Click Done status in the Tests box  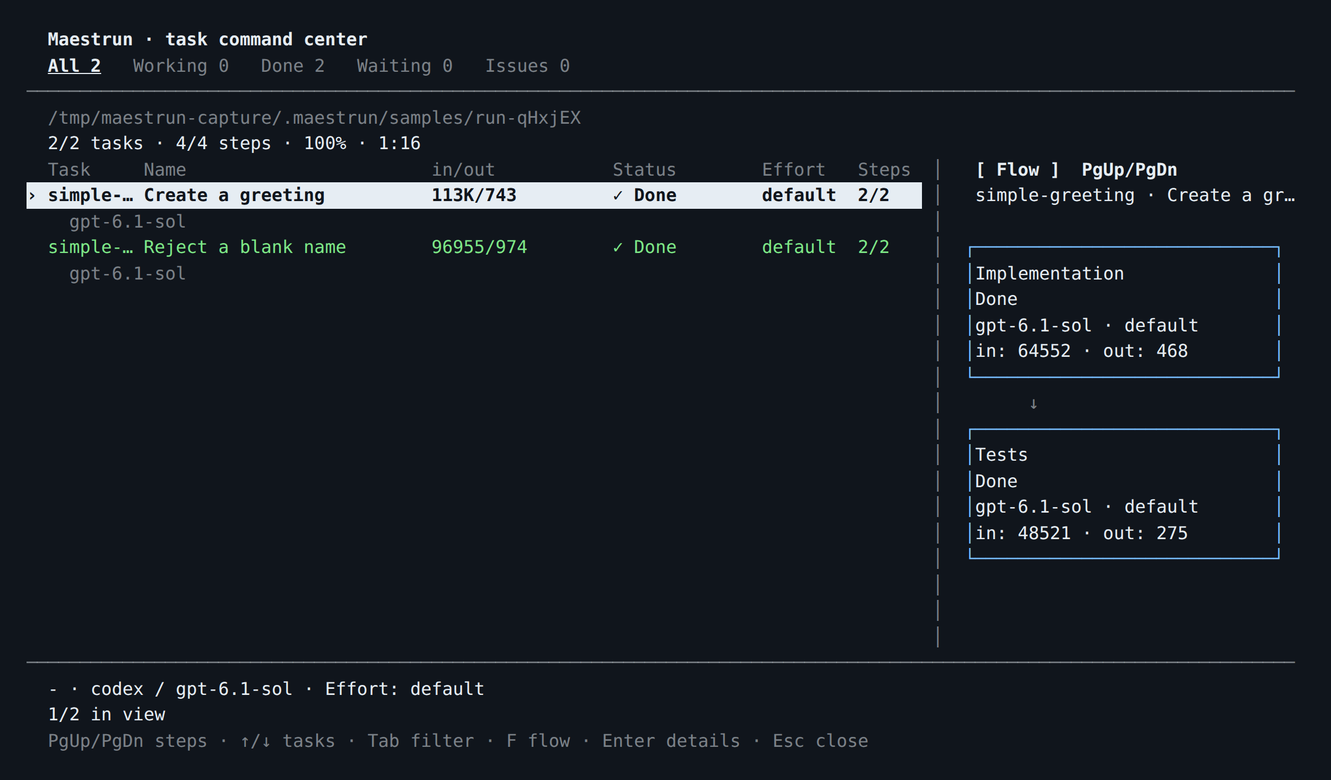[996, 481]
